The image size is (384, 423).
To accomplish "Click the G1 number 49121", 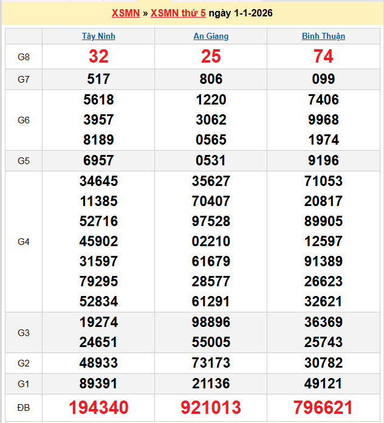I will pos(323,383).
